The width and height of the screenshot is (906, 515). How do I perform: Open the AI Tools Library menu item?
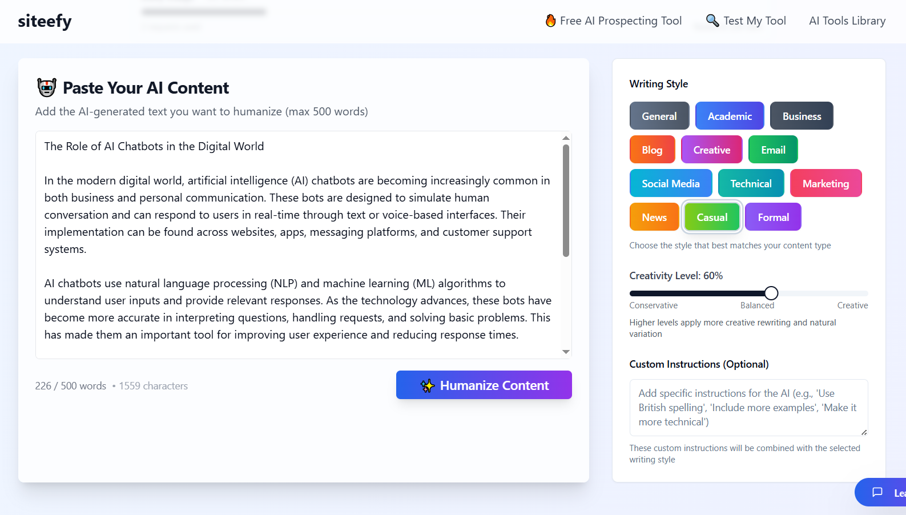(x=847, y=21)
